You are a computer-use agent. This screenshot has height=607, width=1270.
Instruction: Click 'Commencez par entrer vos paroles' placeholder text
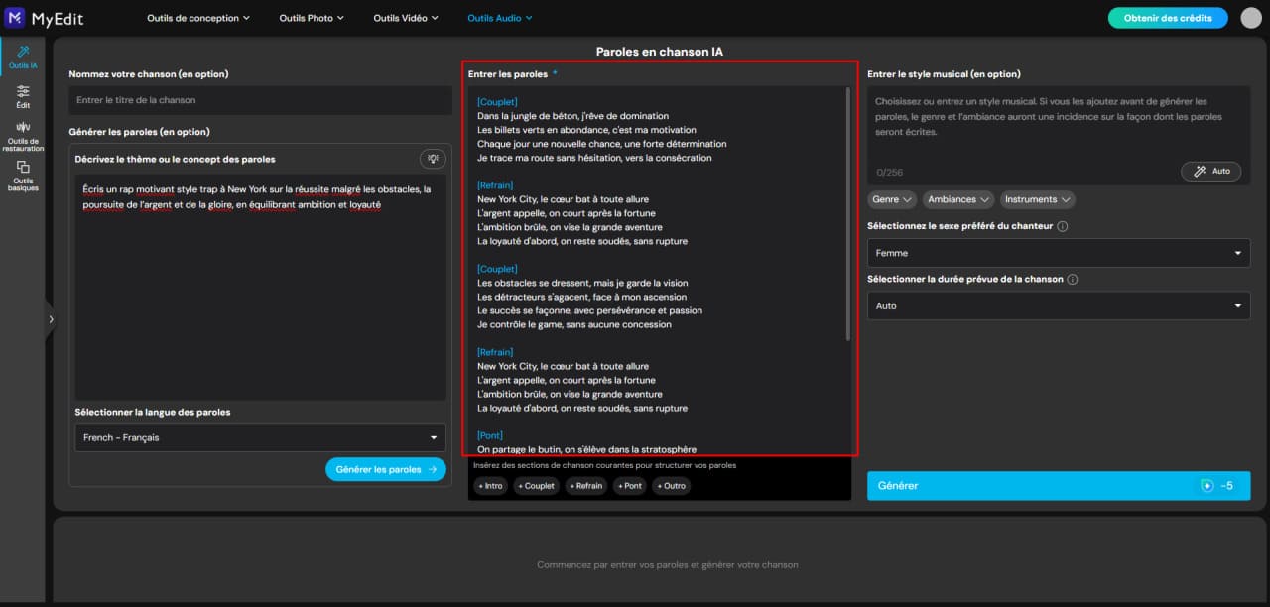point(668,565)
